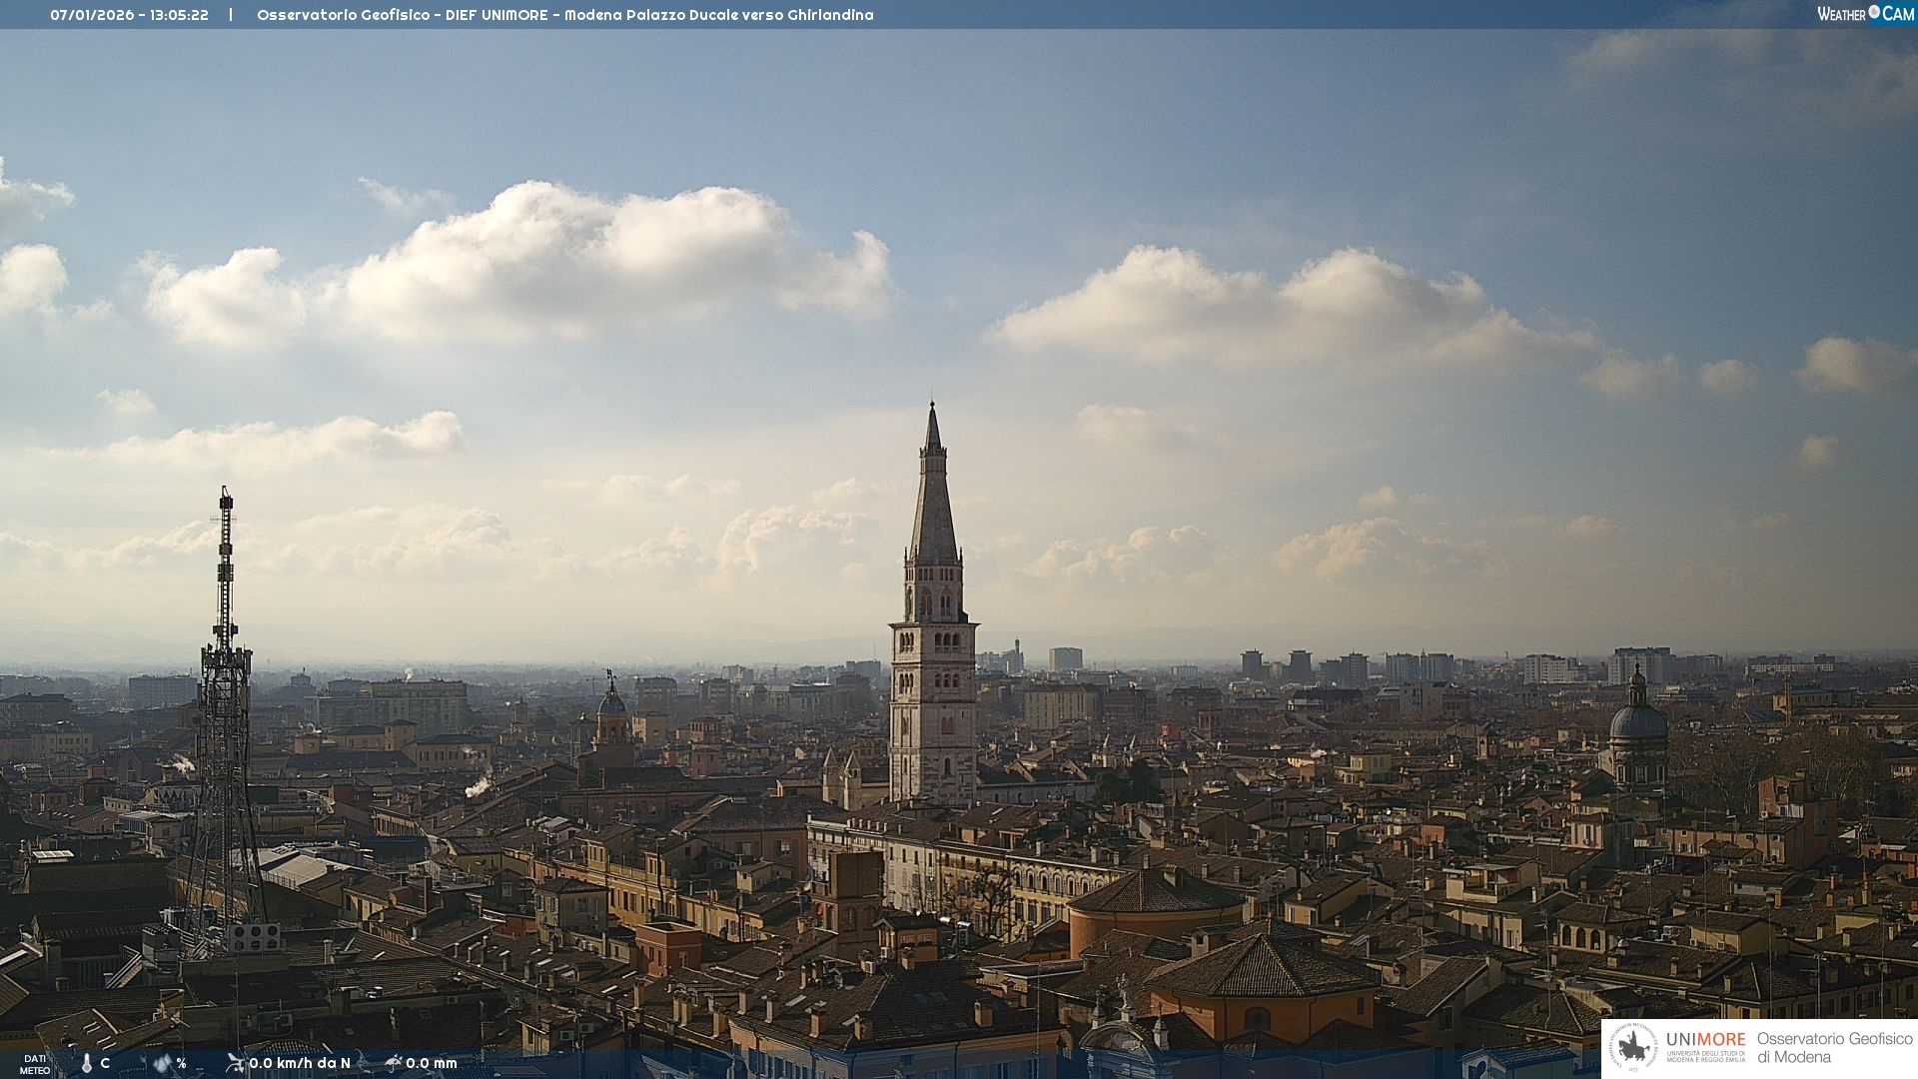Click the Dati Meteo label
The height and width of the screenshot is (1079, 1918).
tap(35, 1064)
